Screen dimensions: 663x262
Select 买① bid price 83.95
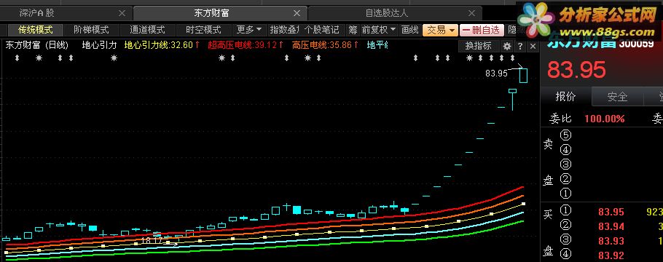[x=611, y=212]
